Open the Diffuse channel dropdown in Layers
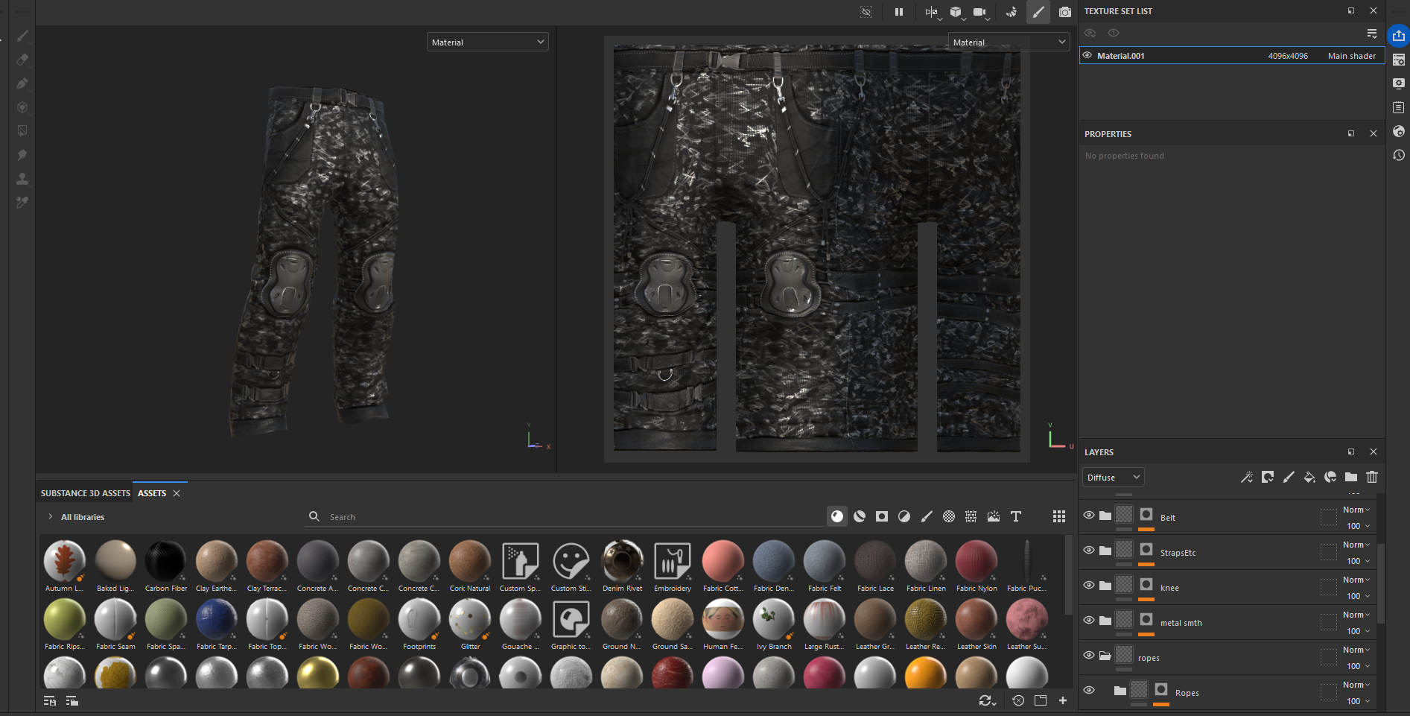Image resolution: width=1410 pixels, height=716 pixels. pyautogui.click(x=1114, y=478)
